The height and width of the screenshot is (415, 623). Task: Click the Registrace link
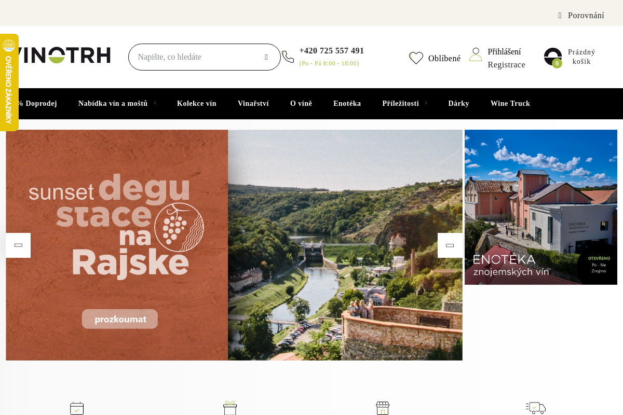pos(506,65)
